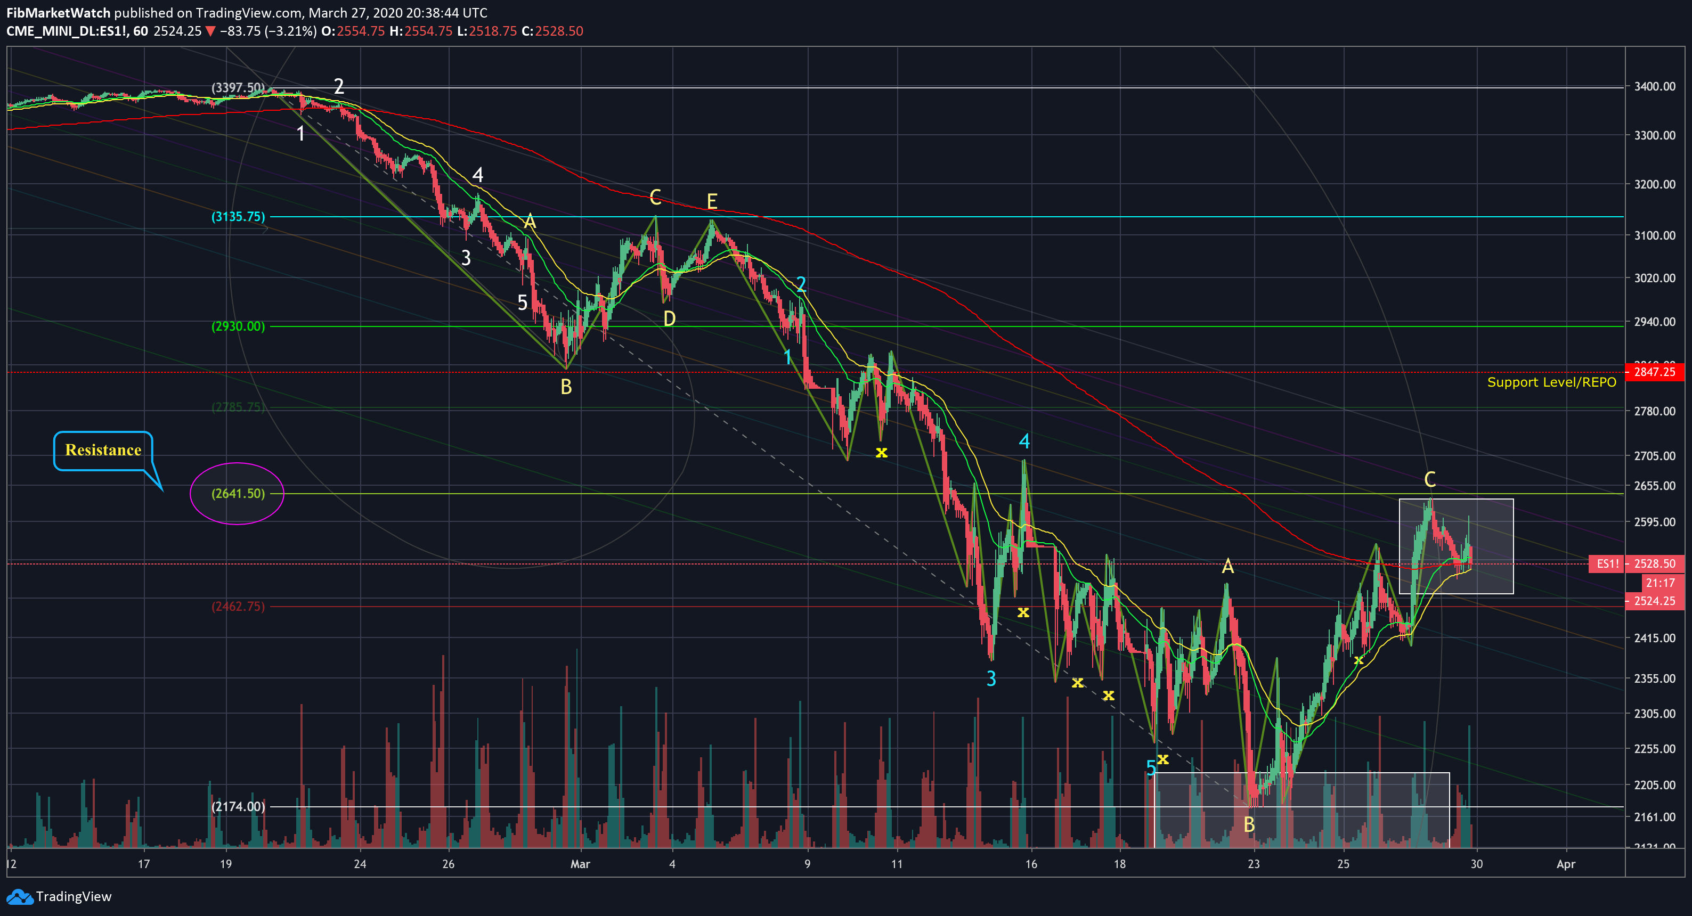Select the (2174.00) level label
The height and width of the screenshot is (916, 1692).
pyautogui.click(x=238, y=806)
